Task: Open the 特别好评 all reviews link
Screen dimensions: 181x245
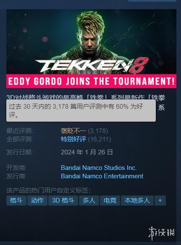Action: tap(73, 139)
